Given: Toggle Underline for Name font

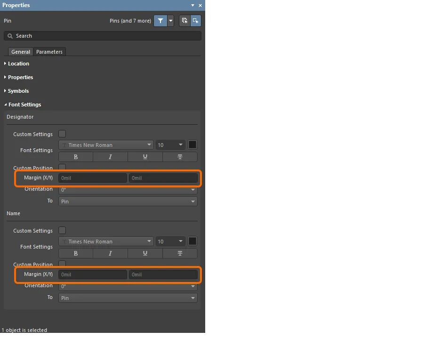Looking at the screenshot, I should coord(145,253).
